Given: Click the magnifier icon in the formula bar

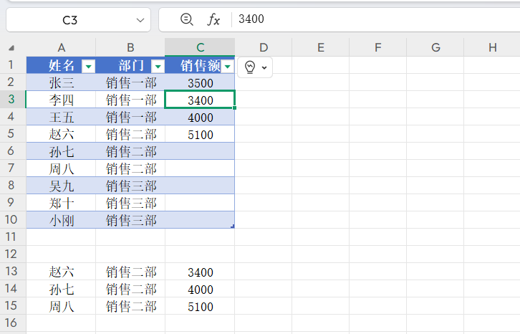Looking at the screenshot, I should tap(187, 19).
